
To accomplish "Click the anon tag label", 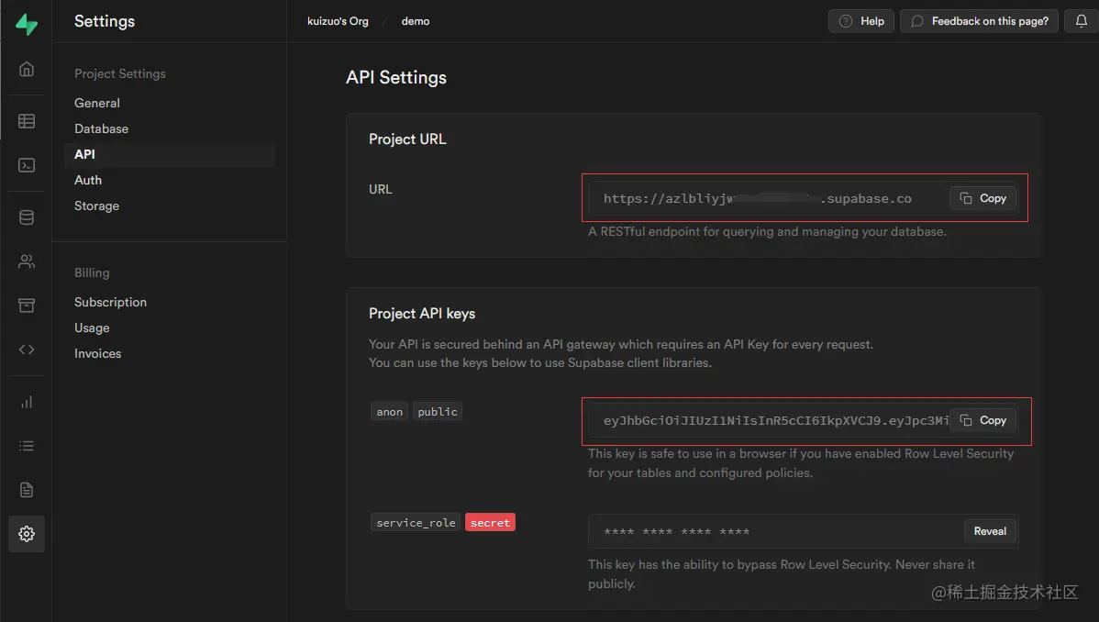I will (x=390, y=412).
